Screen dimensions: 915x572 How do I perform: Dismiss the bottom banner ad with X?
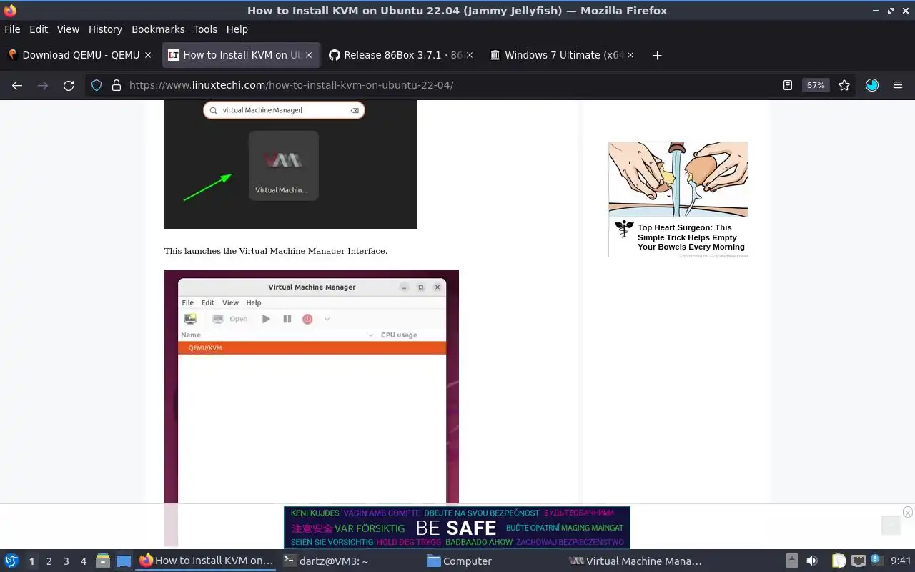(907, 512)
